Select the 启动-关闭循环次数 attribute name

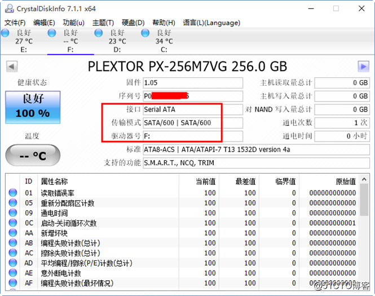(x=68, y=223)
